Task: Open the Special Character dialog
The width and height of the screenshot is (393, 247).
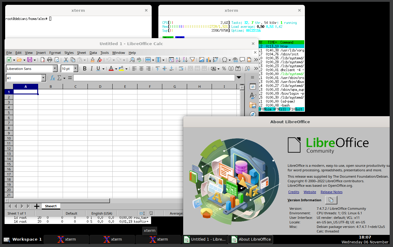Action: pos(224,60)
